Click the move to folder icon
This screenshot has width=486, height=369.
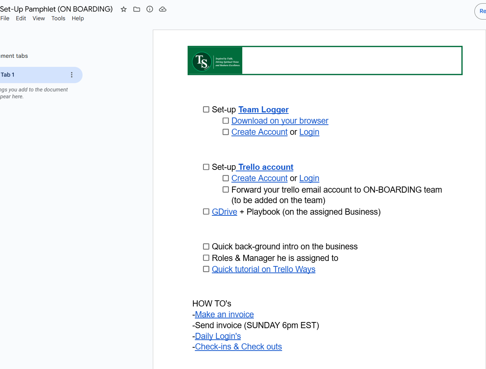(137, 9)
